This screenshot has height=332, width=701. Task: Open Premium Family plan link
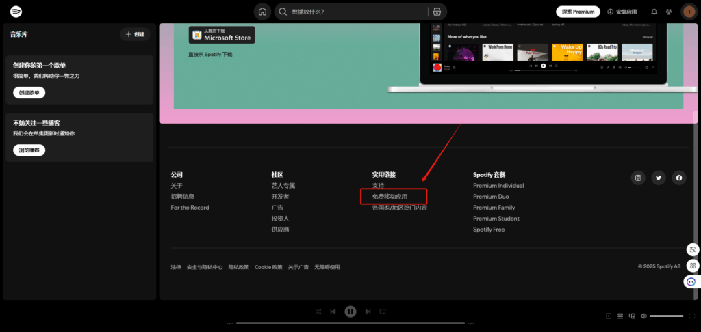coord(494,208)
